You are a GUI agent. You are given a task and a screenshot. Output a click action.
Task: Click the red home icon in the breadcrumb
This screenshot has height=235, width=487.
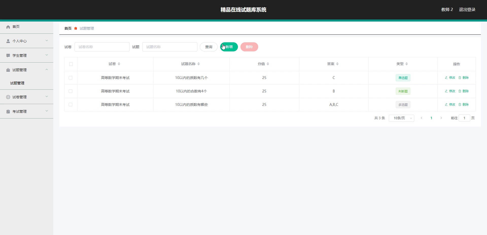76,28
